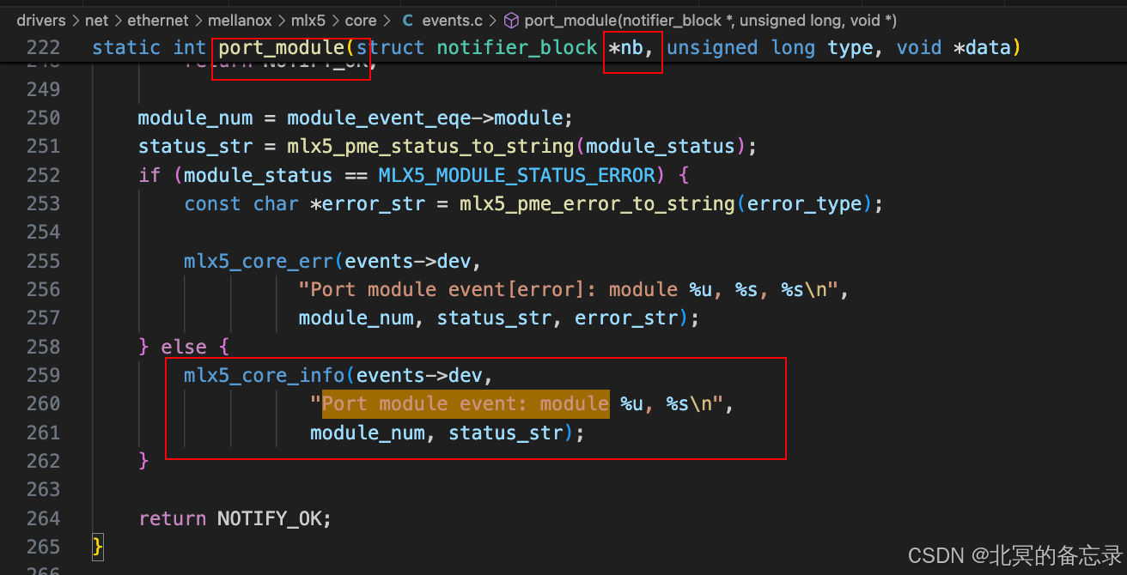Click closing brace on line 265

coord(98,547)
